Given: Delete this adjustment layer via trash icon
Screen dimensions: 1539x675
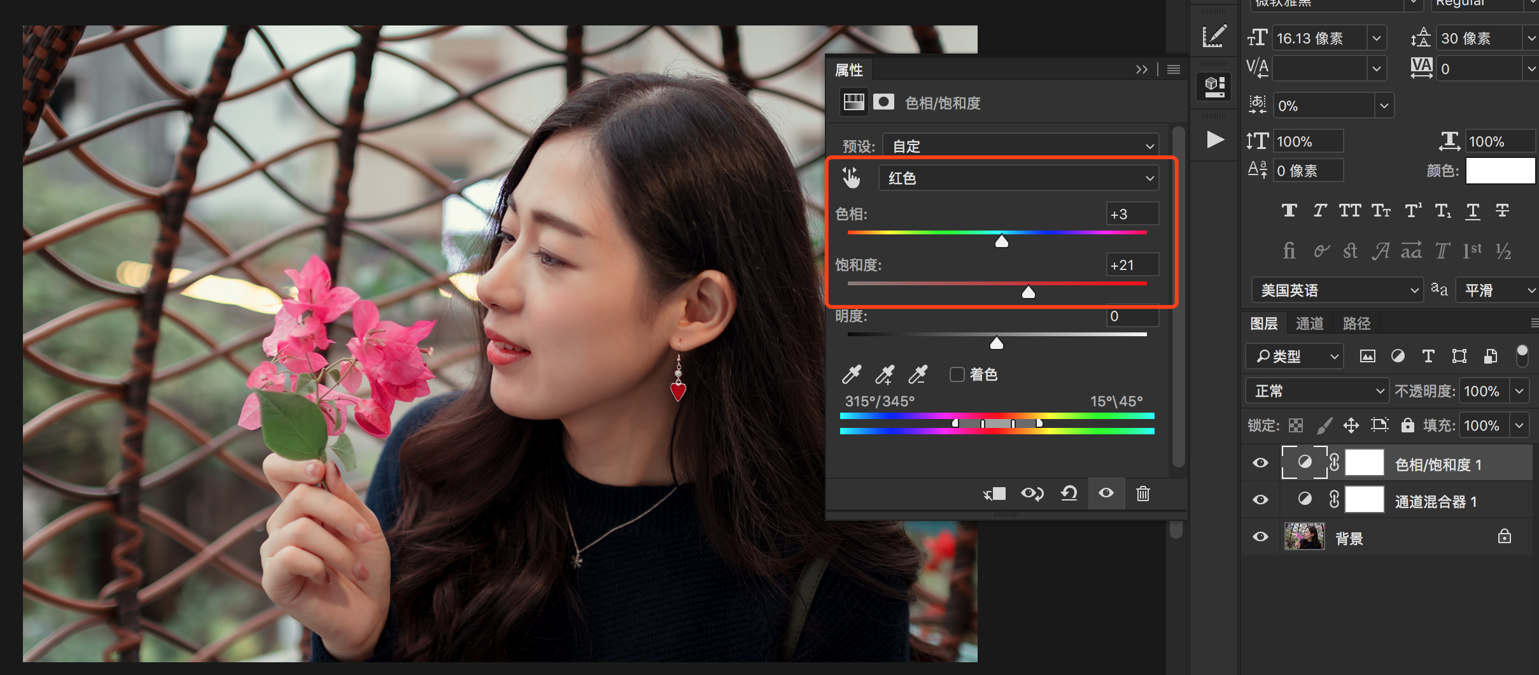Looking at the screenshot, I should [1143, 494].
